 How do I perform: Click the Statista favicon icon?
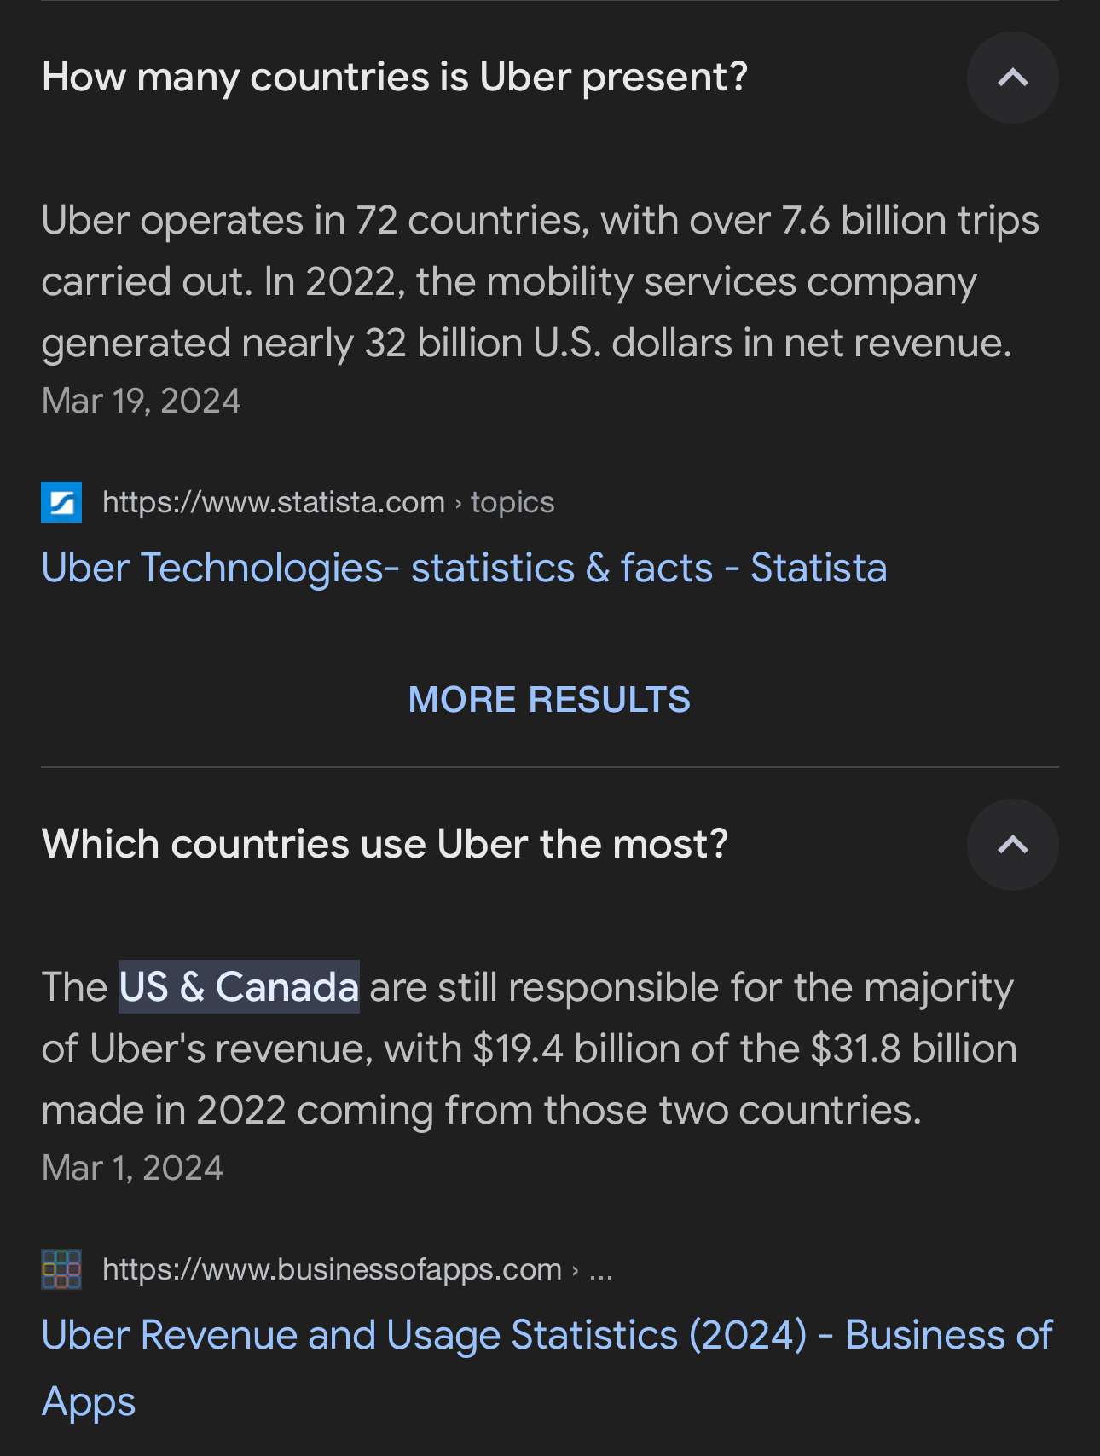pyautogui.click(x=61, y=502)
